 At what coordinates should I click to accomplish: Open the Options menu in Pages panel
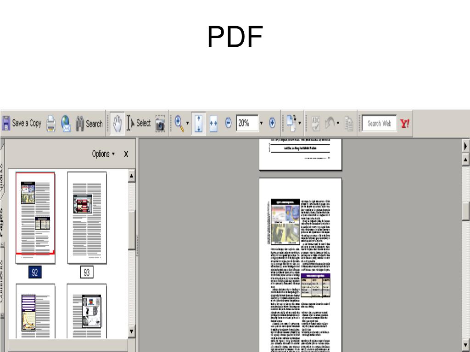103,154
